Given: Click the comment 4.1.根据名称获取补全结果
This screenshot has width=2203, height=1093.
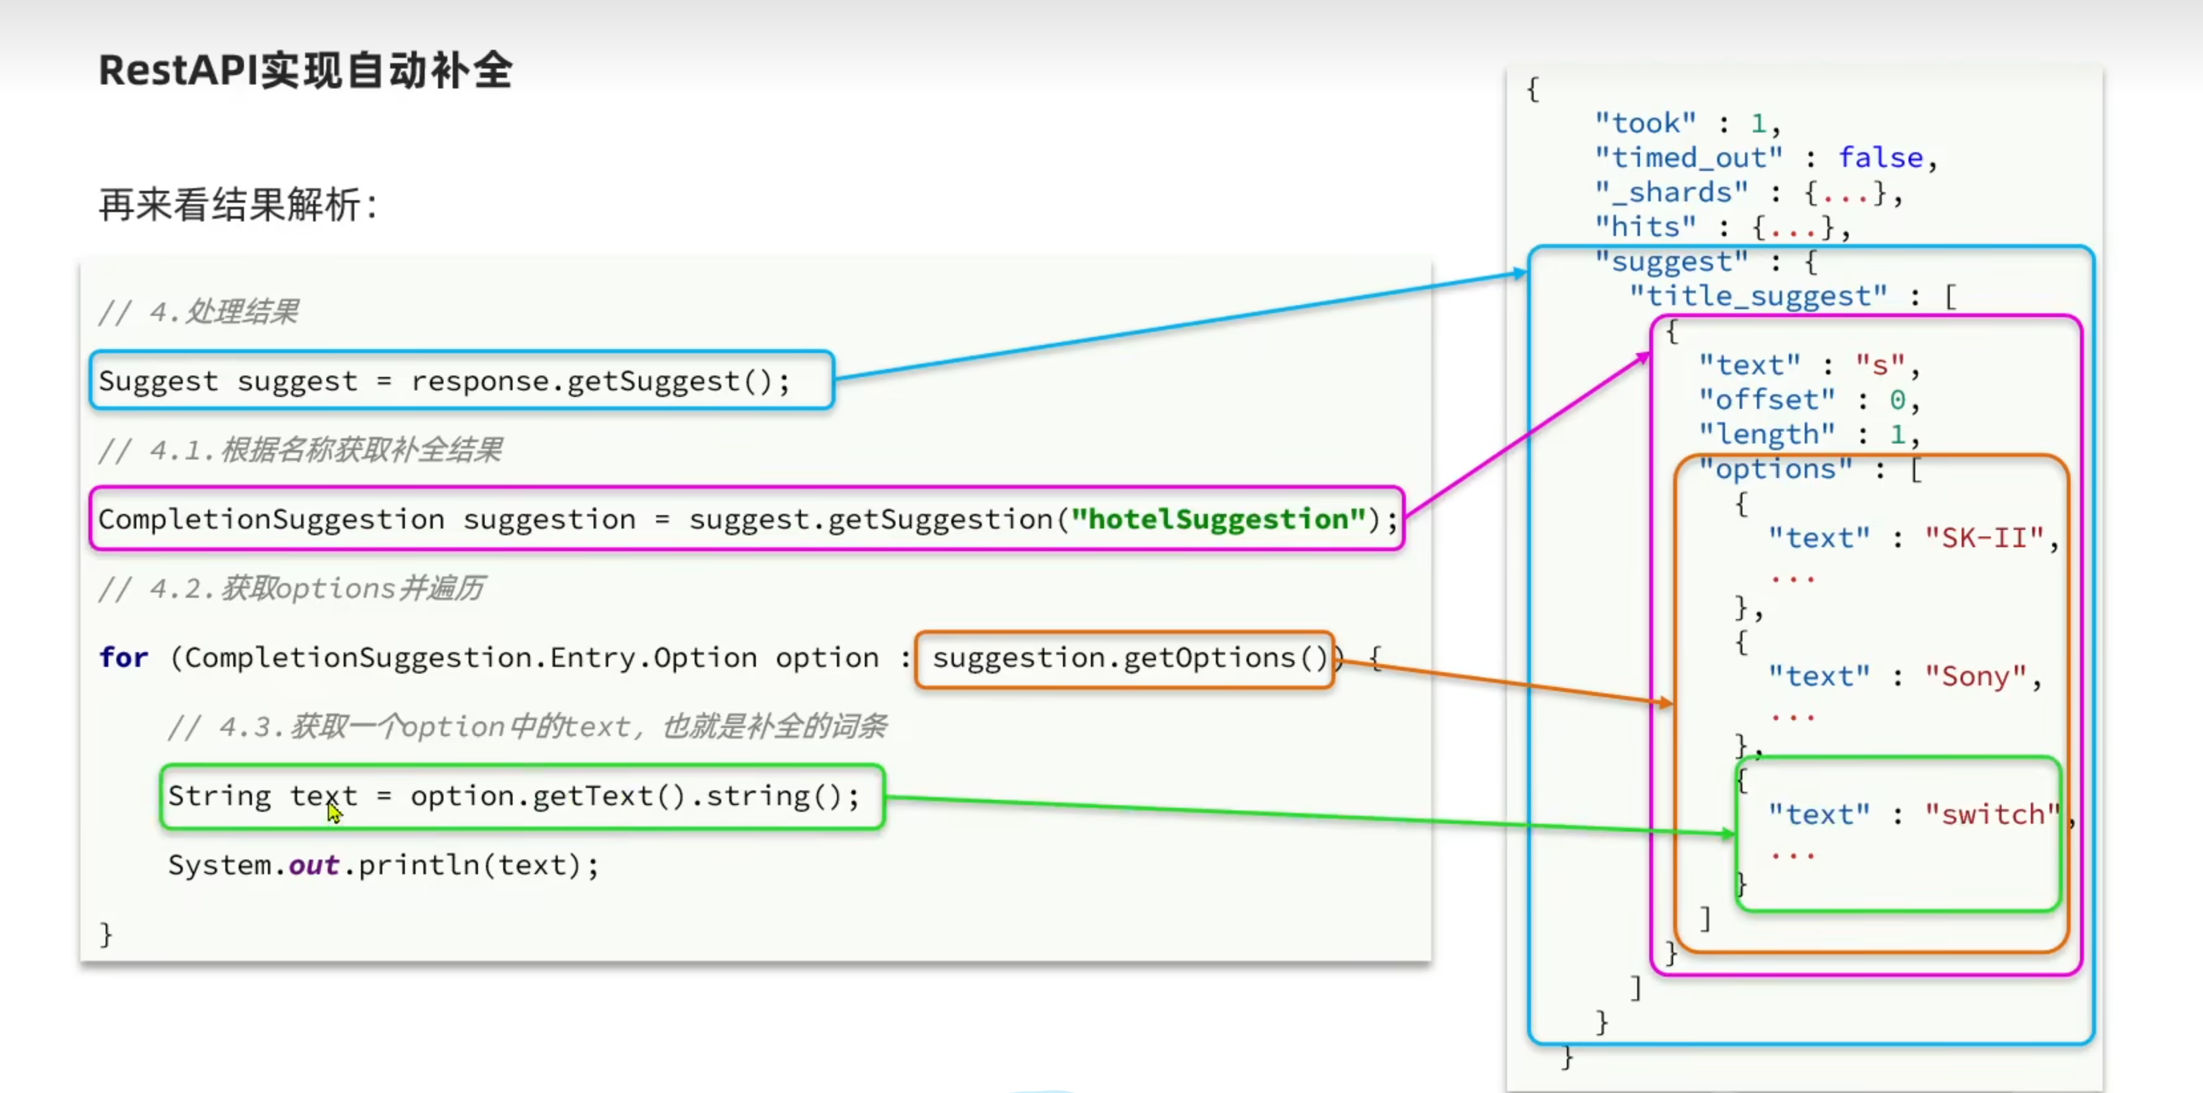Looking at the screenshot, I should tap(300, 451).
